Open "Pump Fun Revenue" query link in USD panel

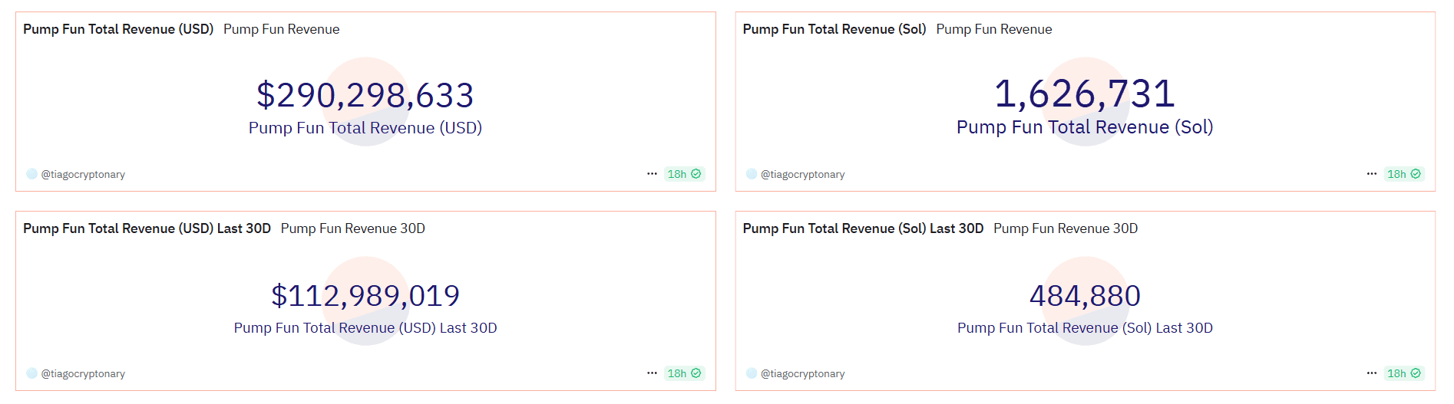coord(281,29)
